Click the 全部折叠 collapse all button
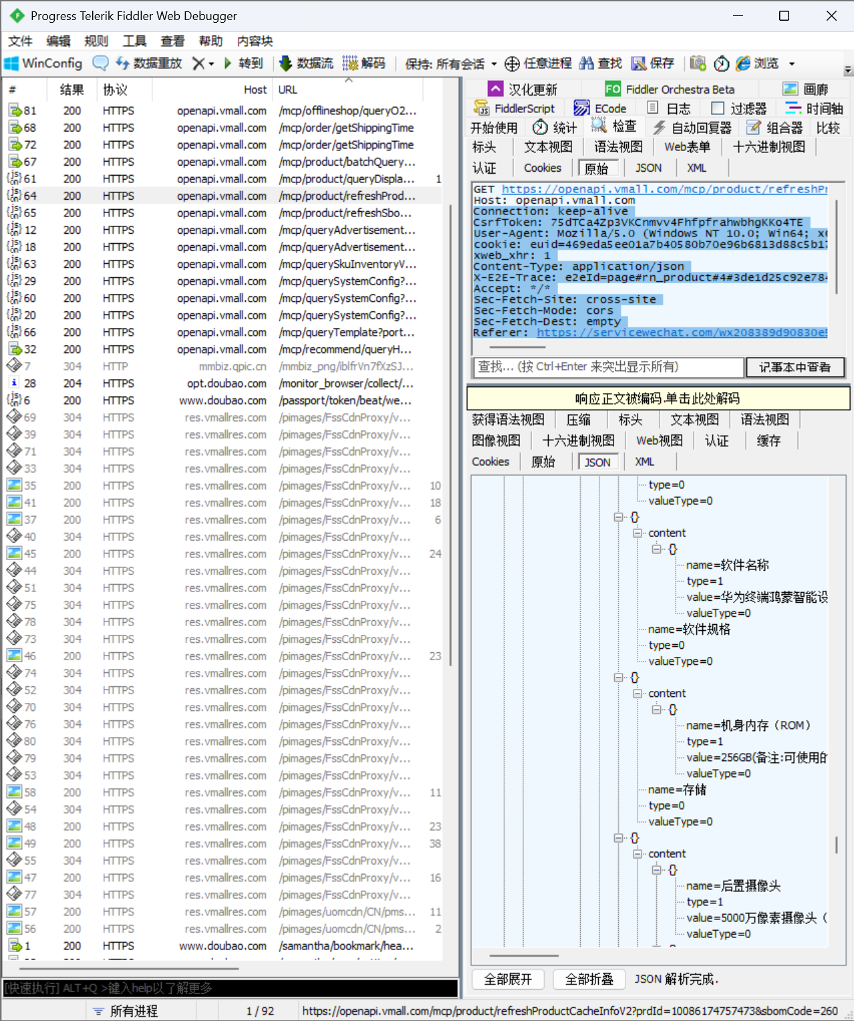 click(589, 979)
